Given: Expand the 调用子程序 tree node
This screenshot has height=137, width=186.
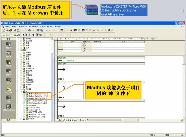Looking at the screenshot, I should [x=21, y=119].
